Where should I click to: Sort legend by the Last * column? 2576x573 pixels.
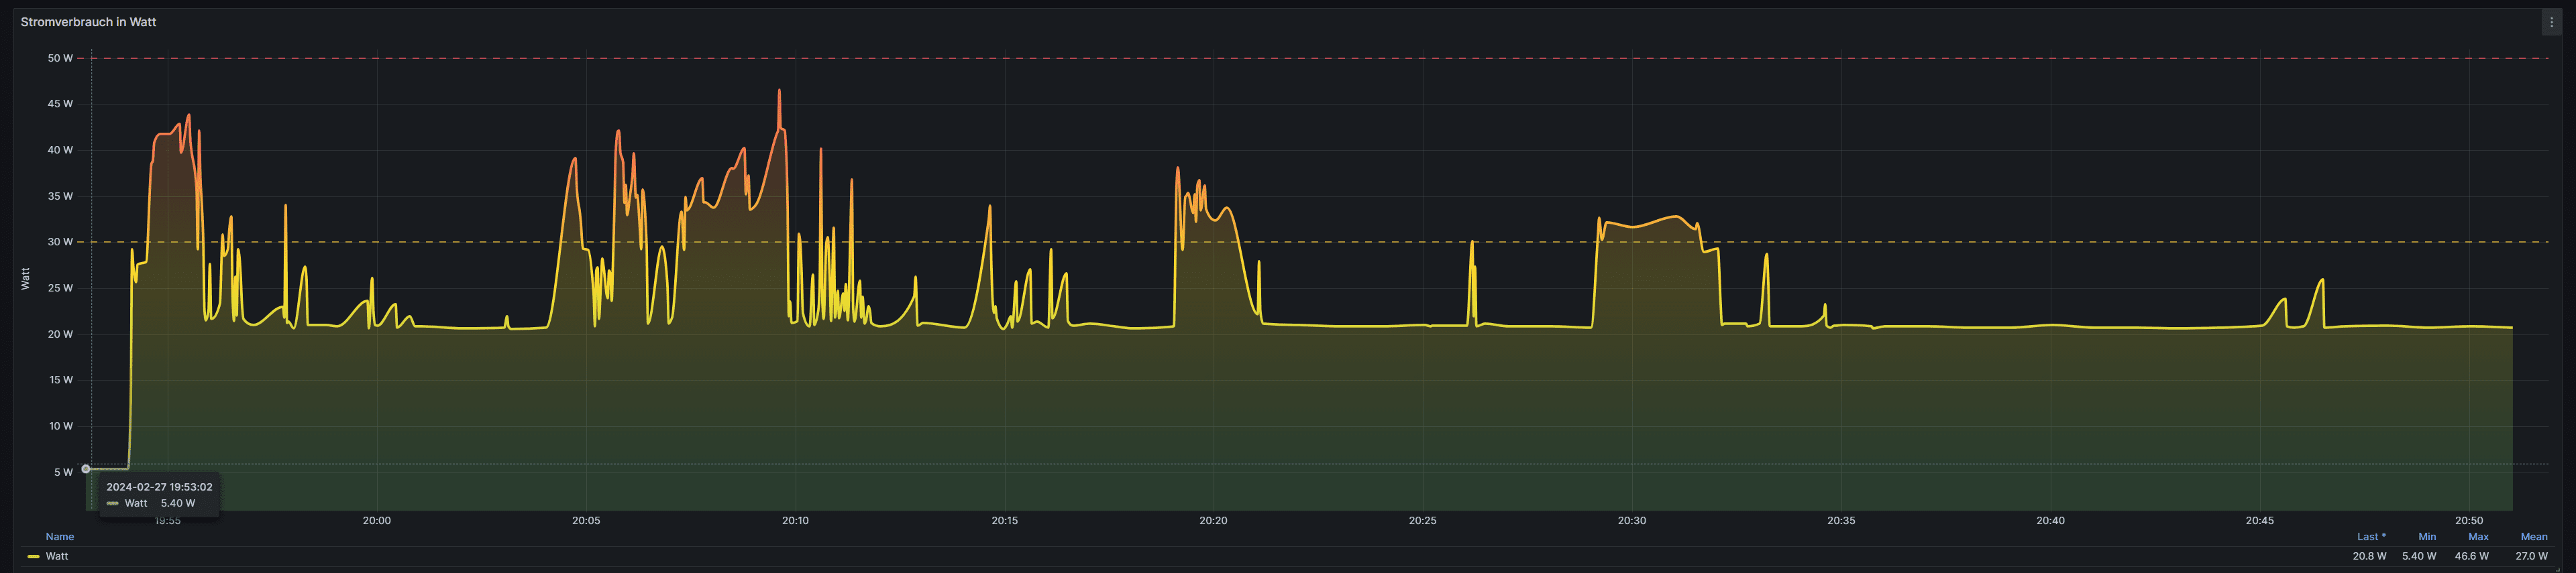point(2371,537)
